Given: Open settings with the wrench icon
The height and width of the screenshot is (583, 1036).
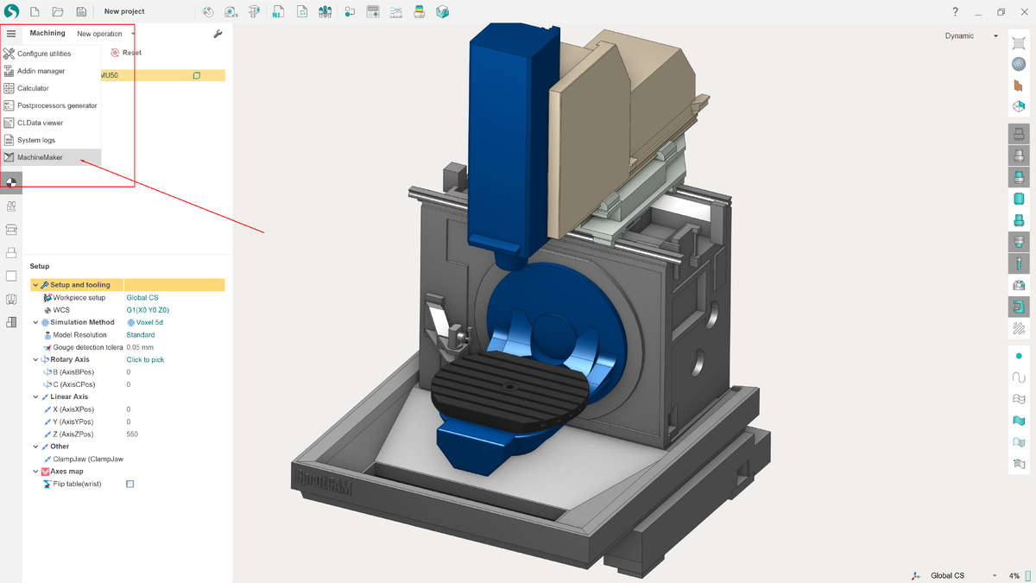Looking at the screenshot, I should pos(218,34).
